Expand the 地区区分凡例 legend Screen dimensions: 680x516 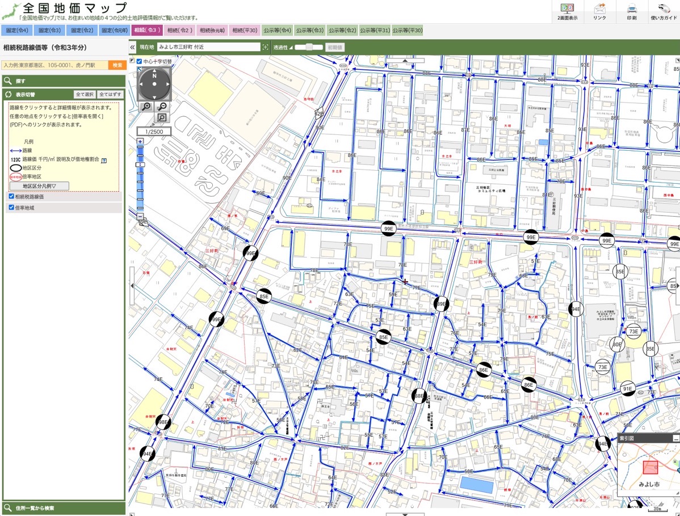[40, 186]
